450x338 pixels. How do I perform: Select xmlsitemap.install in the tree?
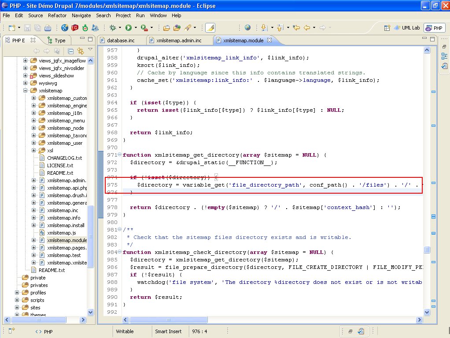66,225
